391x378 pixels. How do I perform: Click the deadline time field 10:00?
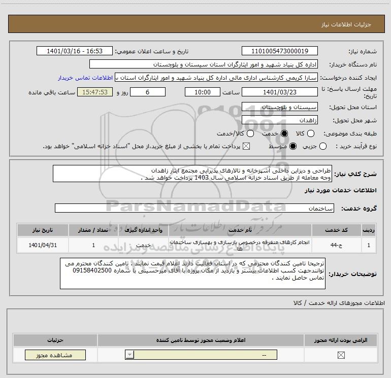(203, 92)
